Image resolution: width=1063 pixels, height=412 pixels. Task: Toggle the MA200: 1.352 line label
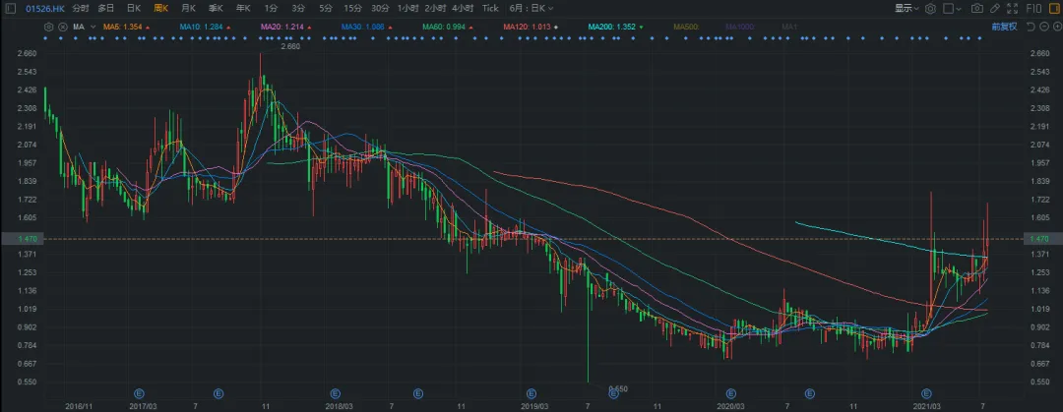[x=613, y=28]
